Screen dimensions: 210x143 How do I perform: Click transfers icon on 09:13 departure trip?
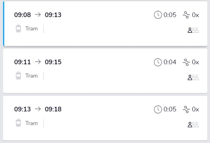pos(186,109)
